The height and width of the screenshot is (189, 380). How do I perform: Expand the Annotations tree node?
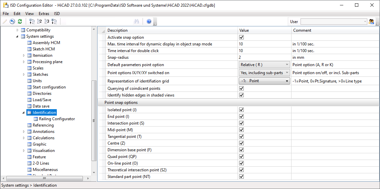click(24, 132)
